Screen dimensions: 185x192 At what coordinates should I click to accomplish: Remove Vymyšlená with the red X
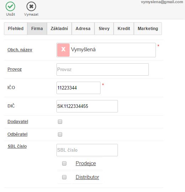pos(63,50)
